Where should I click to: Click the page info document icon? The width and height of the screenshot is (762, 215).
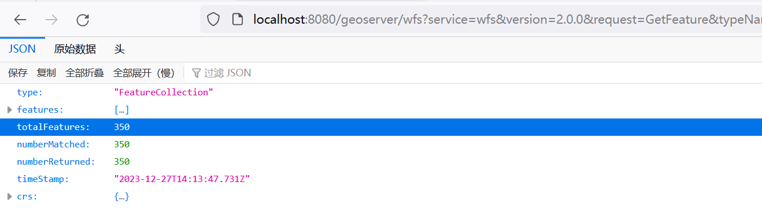click(x=236, y=20)
